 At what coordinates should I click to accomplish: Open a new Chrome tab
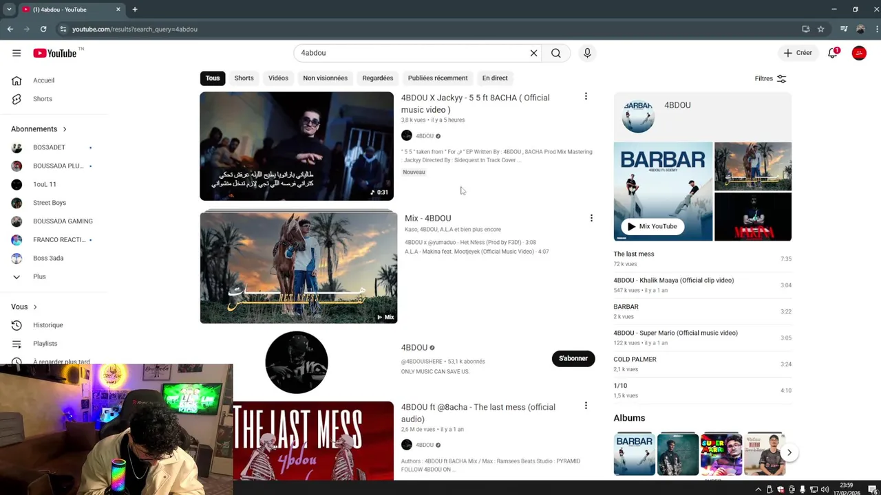click(135, 10)
